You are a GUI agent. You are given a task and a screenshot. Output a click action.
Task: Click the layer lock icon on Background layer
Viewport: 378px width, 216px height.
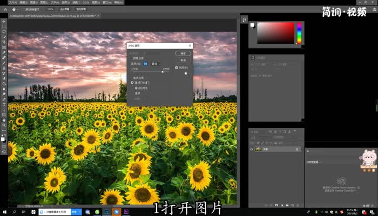point(297,149)
